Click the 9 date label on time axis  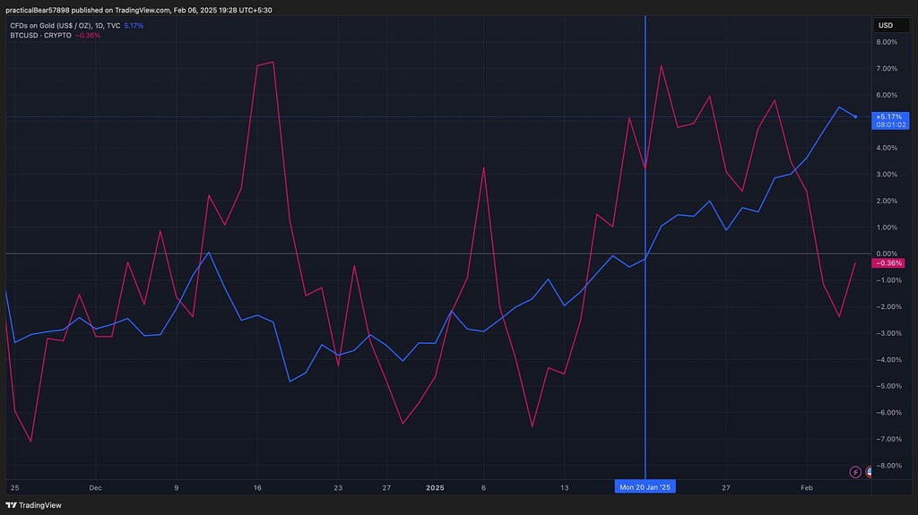click(x=177, y=488)
